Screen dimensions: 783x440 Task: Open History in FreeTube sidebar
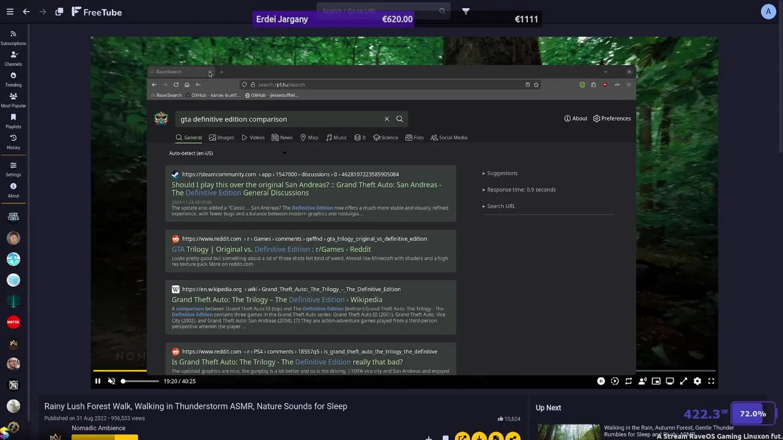tap(13, 141)
